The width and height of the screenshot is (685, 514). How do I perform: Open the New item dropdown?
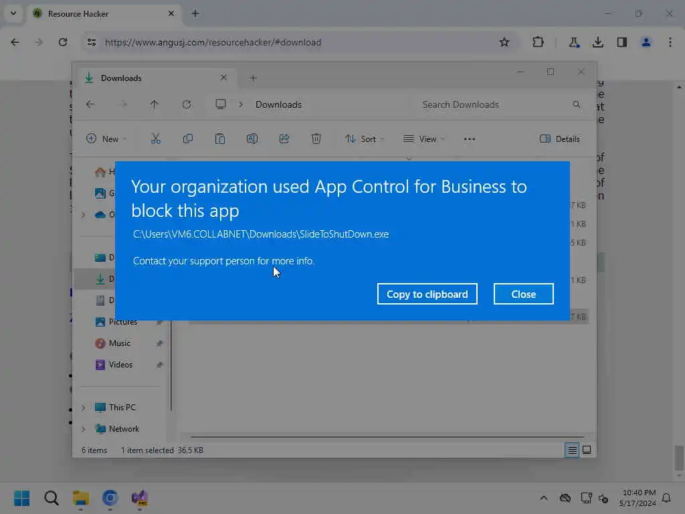[x=106, y=139]
